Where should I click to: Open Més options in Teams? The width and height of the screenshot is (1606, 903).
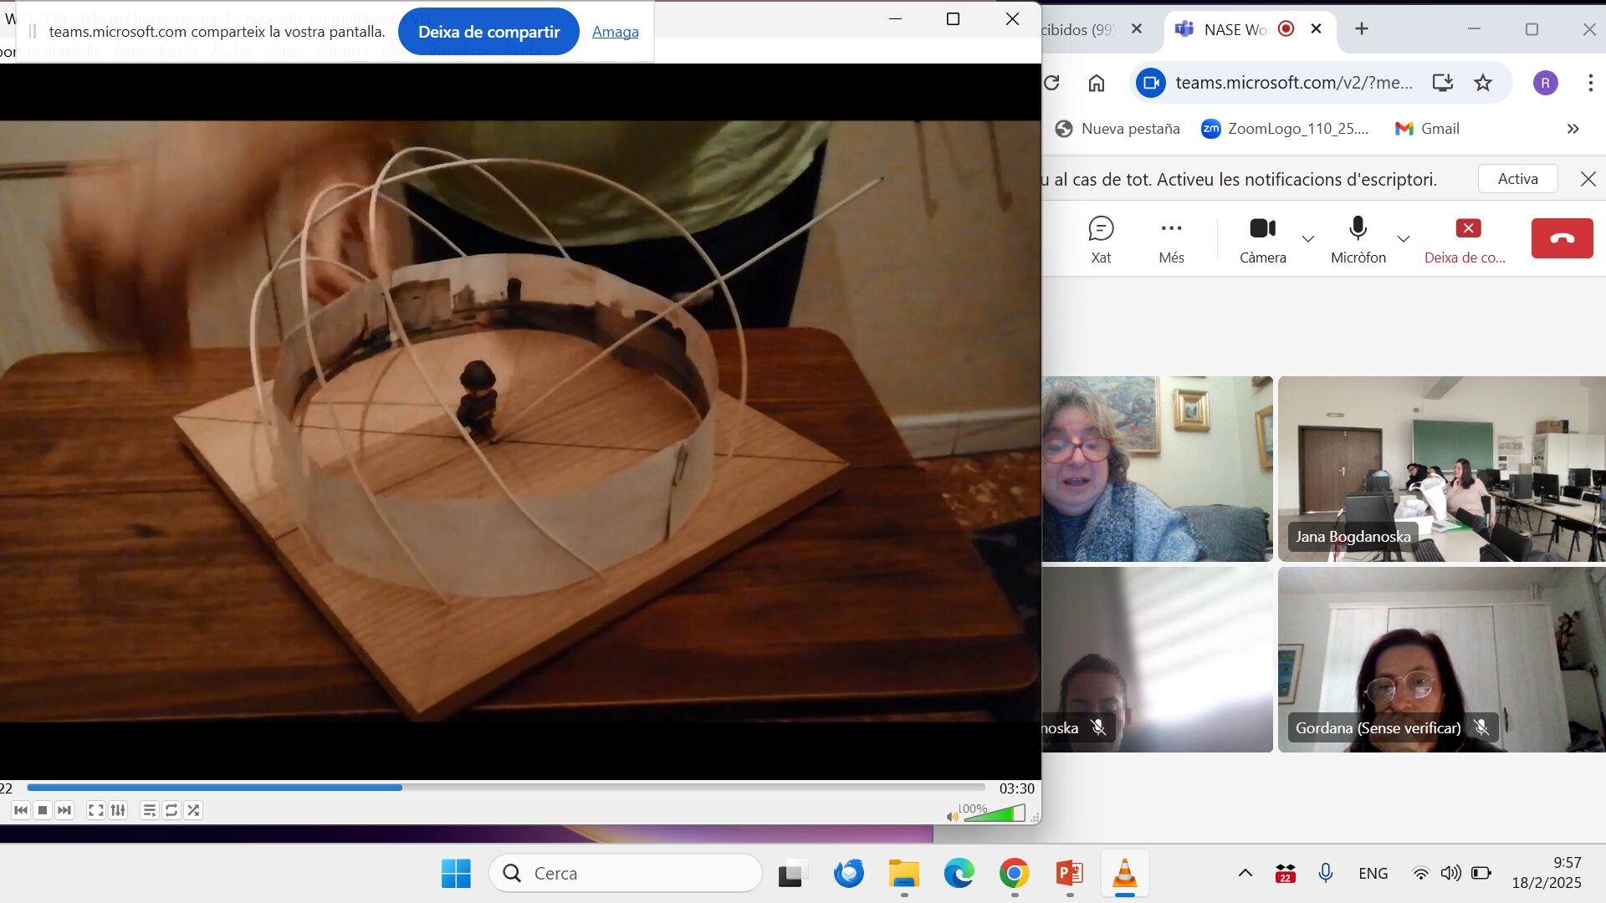(x=1171, y=240)
